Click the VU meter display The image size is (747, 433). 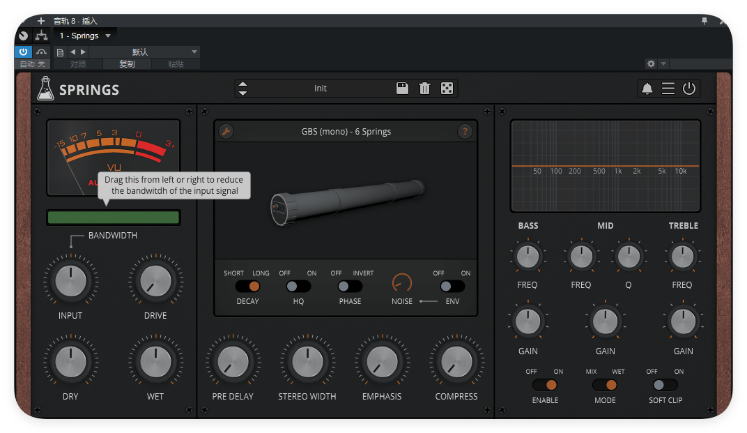[x=114, y=158]
